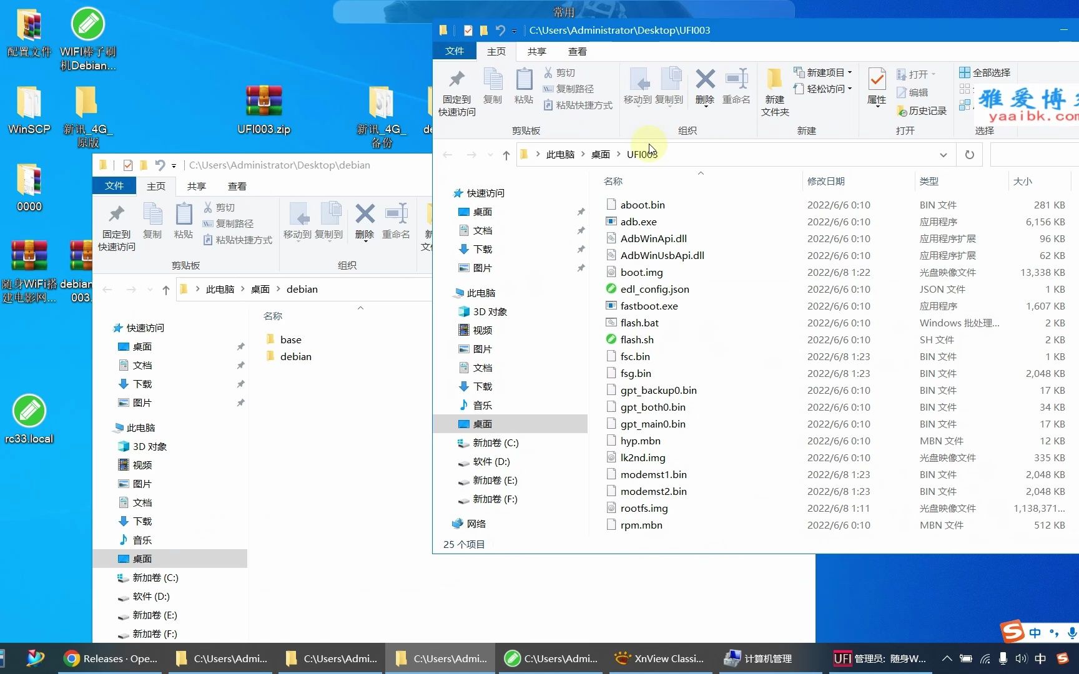Open quick access toolbar dropdown in debian titlebar
Image resolution: width=1079 pixels, height=674 pixels.
click(174, 165)
